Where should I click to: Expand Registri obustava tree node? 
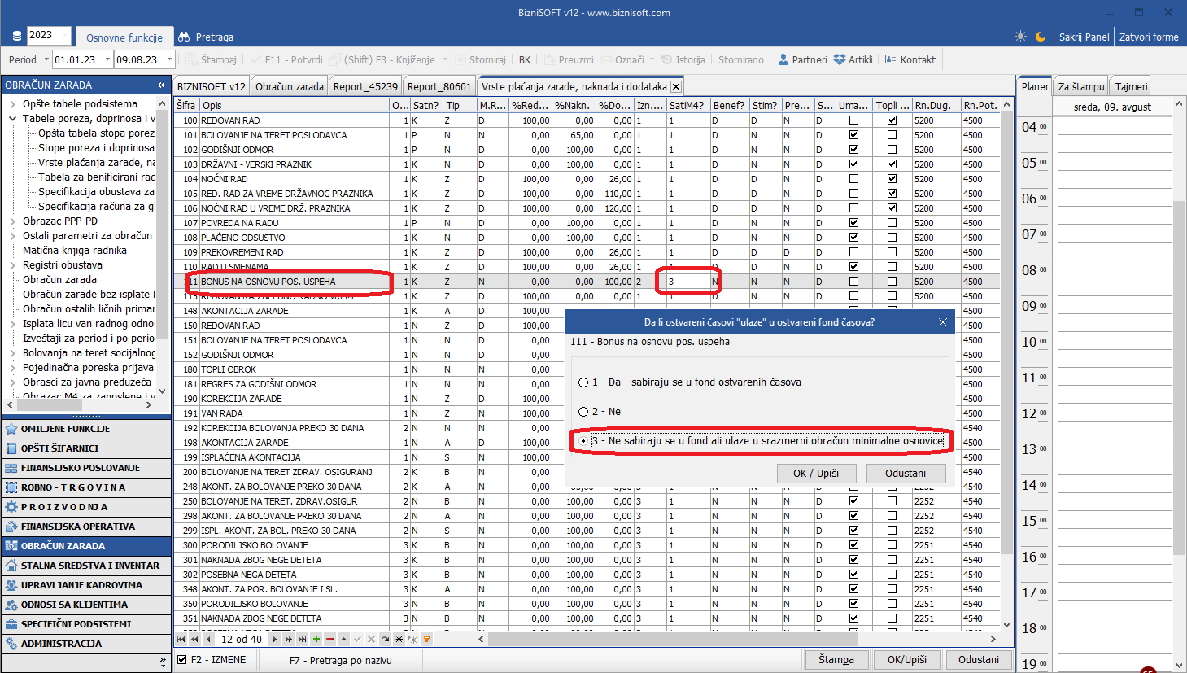click(x=13, y=265)
